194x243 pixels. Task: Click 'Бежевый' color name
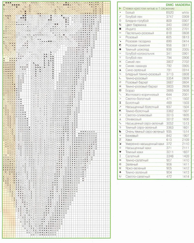click(132, 136)
